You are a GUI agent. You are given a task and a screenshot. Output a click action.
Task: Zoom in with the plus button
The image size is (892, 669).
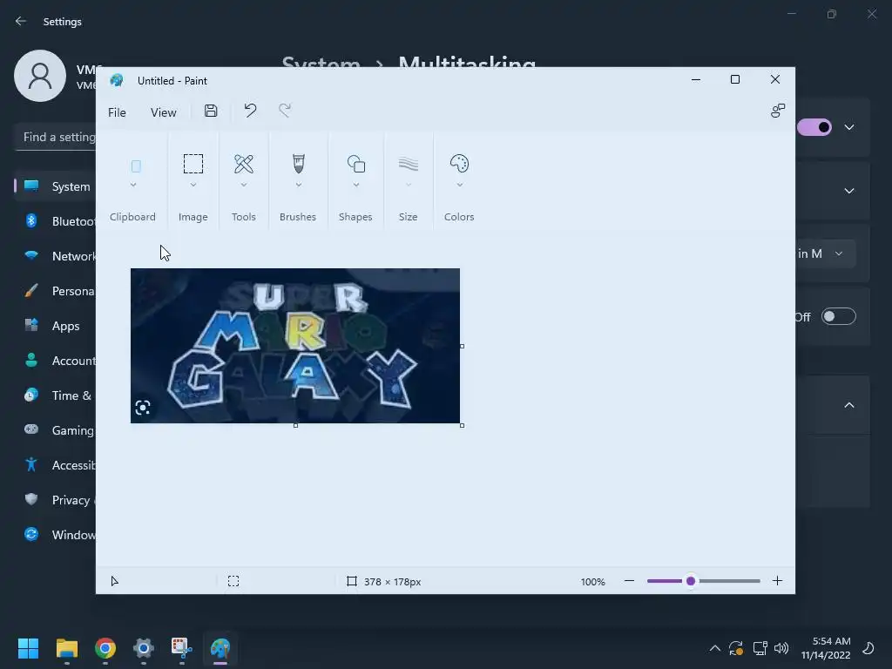[x=777, y=581]
